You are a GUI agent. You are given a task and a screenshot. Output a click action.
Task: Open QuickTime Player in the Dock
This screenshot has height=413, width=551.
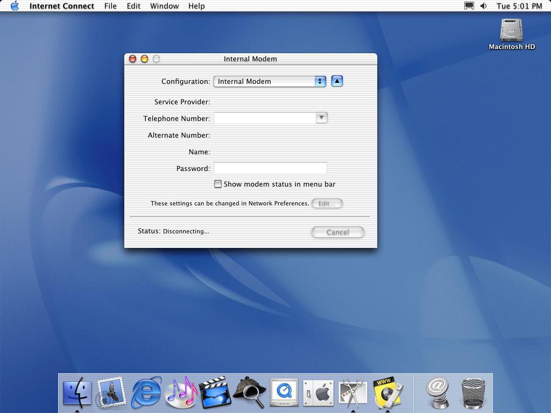(284, 392)
